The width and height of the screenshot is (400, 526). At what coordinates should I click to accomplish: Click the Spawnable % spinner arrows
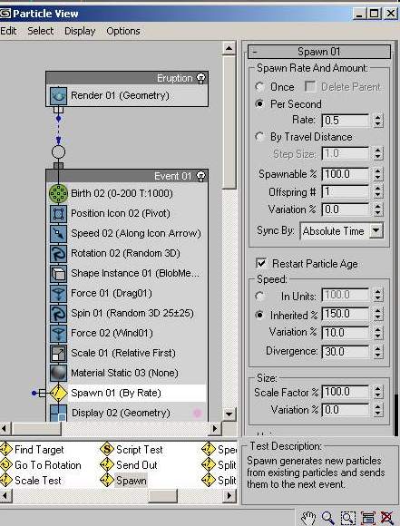pyautogui.click(x=378, y=174)
